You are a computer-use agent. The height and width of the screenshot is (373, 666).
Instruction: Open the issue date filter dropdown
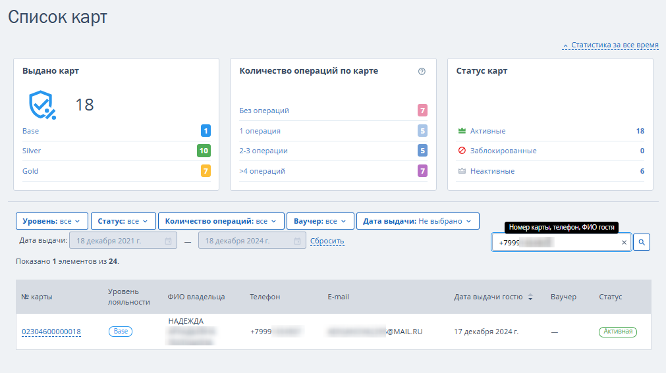(418, 221)
